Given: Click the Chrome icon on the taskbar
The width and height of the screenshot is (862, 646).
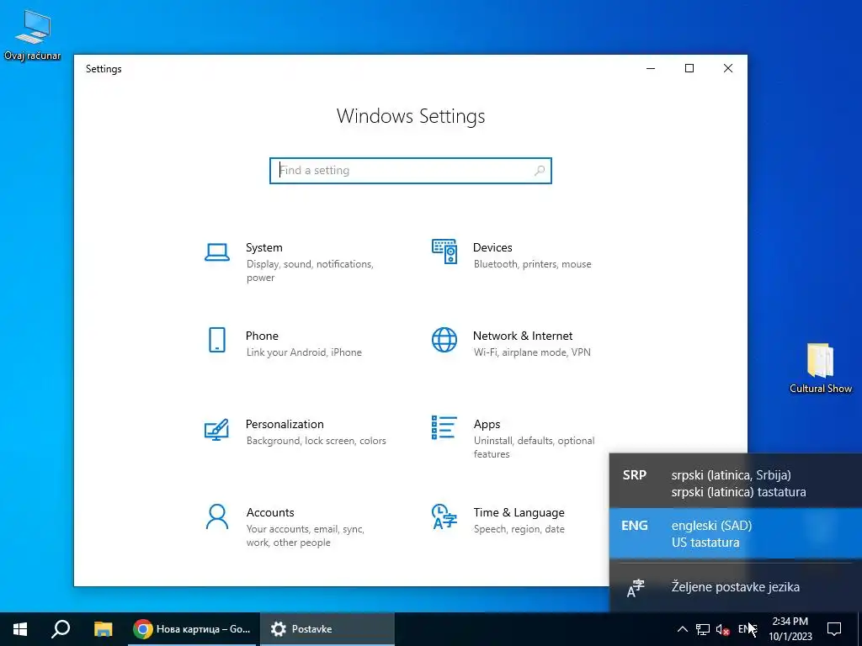Looking at the screenshot, I should tap(143, 629).
